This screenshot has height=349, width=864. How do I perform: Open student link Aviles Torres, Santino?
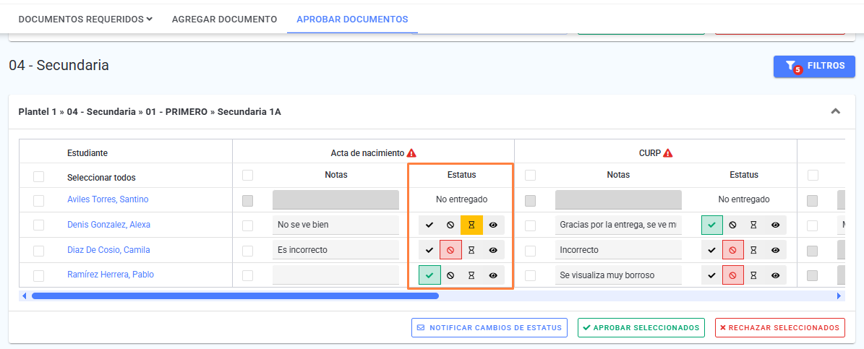click(108, 199)
